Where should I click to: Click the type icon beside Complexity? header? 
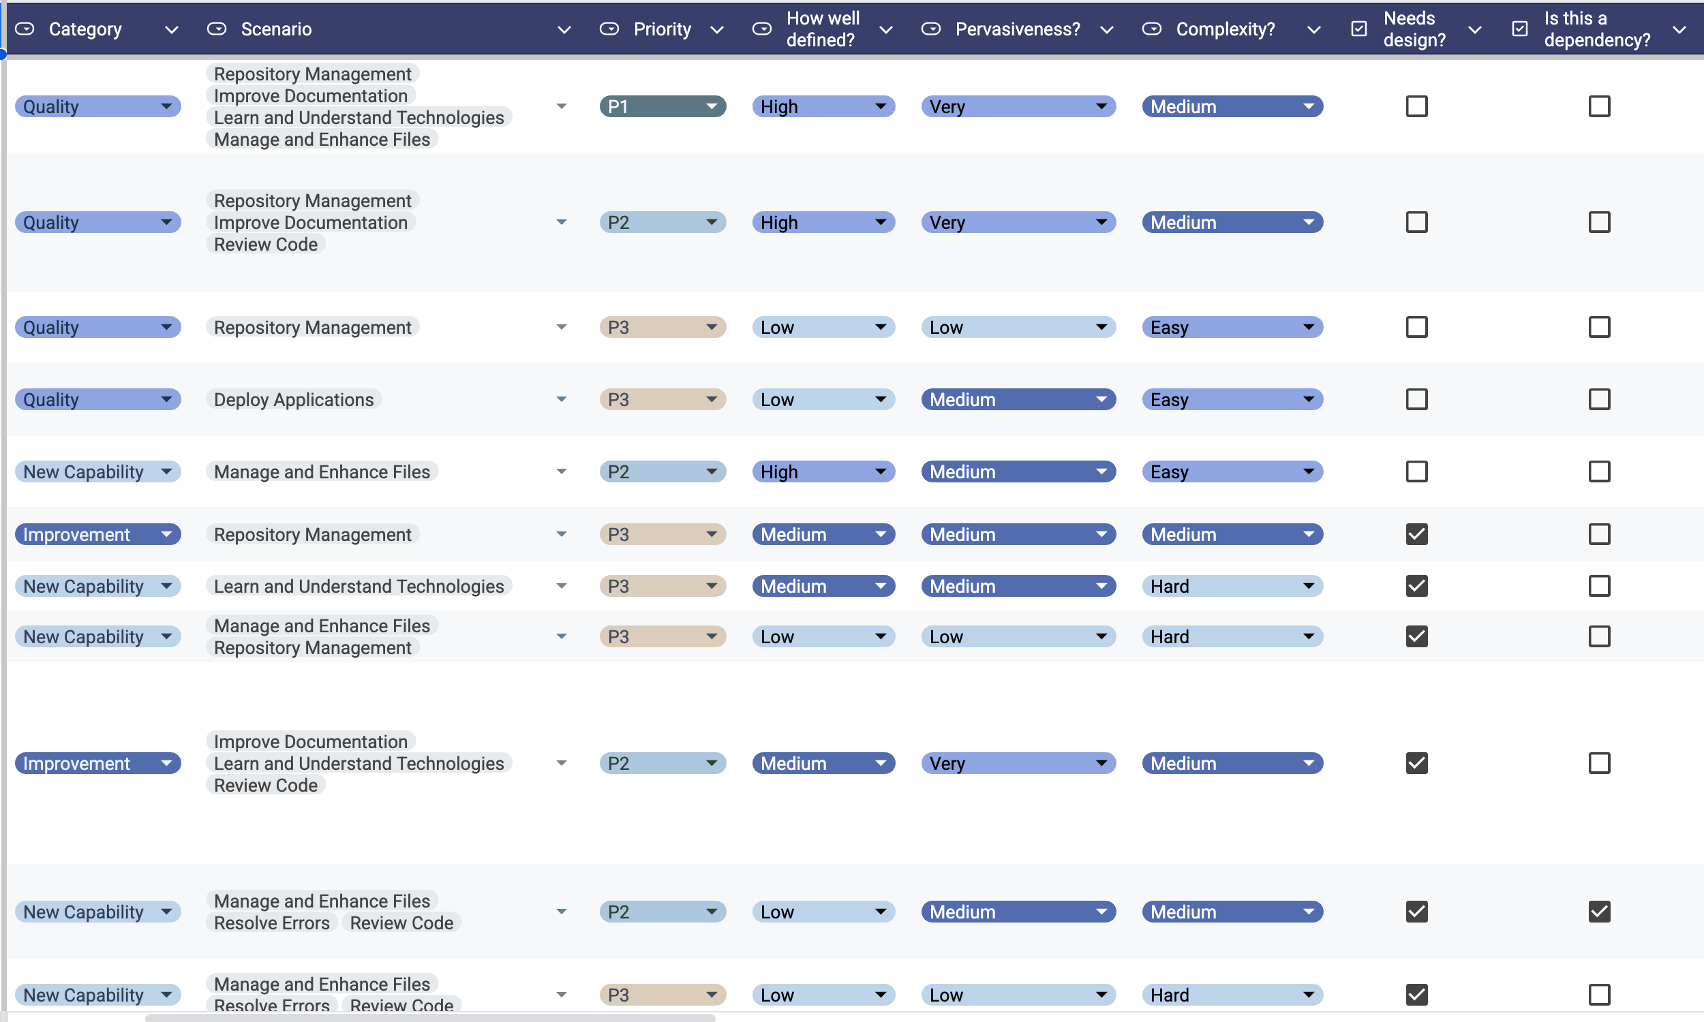(x=1151, y=29)
